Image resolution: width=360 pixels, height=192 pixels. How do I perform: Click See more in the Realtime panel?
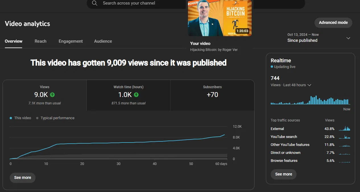284,174
